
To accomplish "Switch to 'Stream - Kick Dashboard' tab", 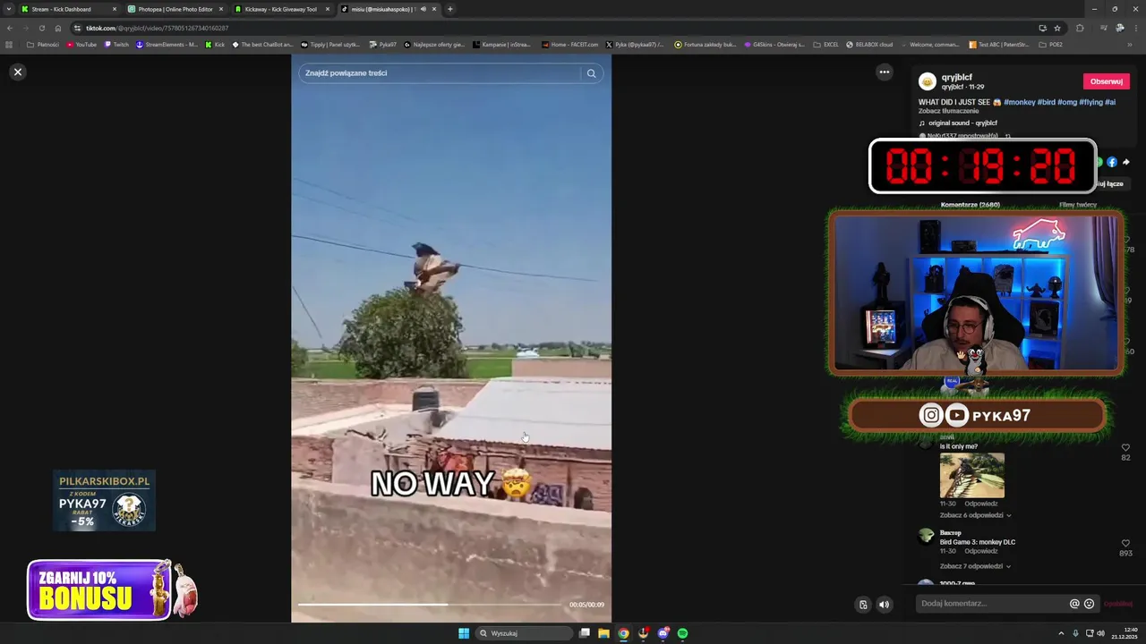I will 68,9.
